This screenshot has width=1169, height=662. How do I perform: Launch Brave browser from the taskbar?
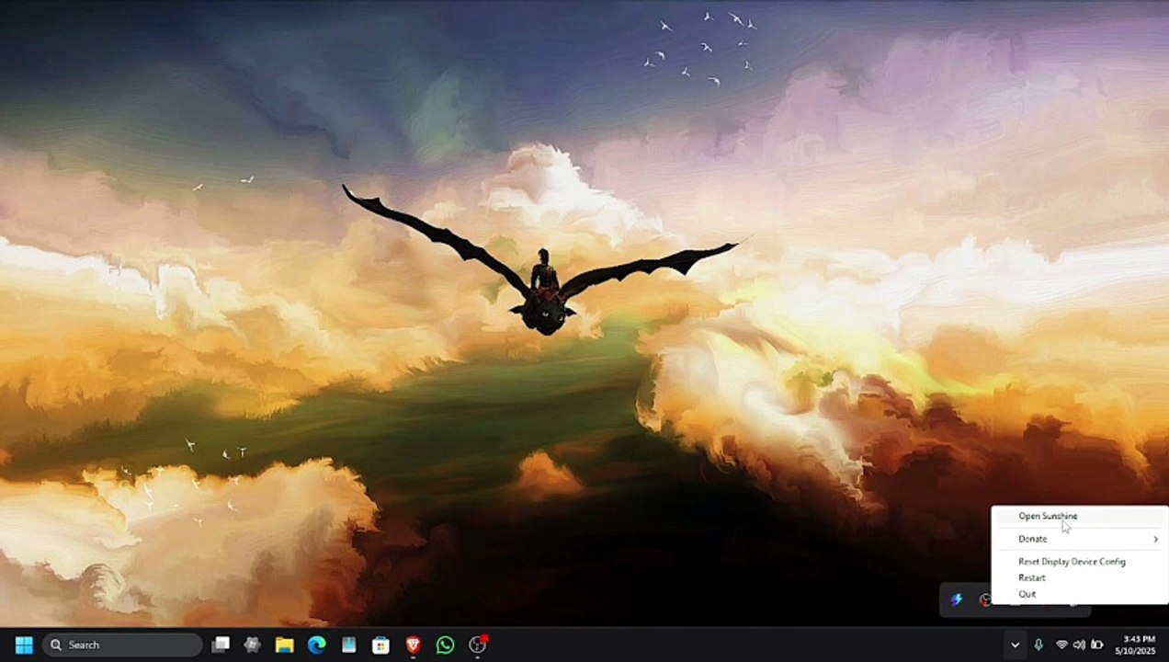[413, 645]
